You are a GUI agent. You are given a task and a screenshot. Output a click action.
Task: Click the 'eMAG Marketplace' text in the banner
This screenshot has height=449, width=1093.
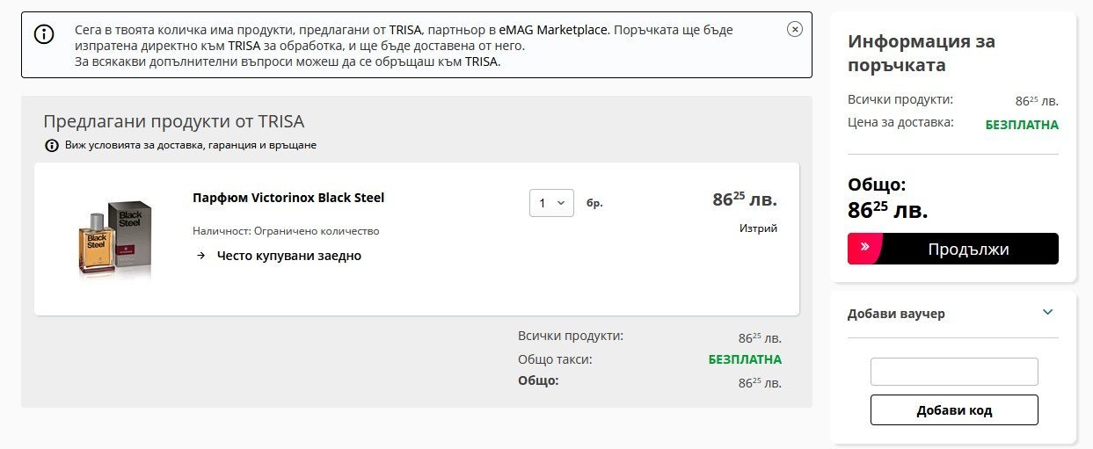coord(553,30)
